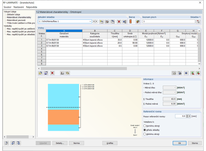Copy the current composition
Image resolution: width=206 pixels, height=151 pixels.
[x=113, y=22]
